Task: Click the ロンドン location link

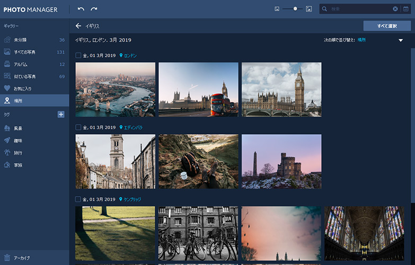Action: point(130,56)
